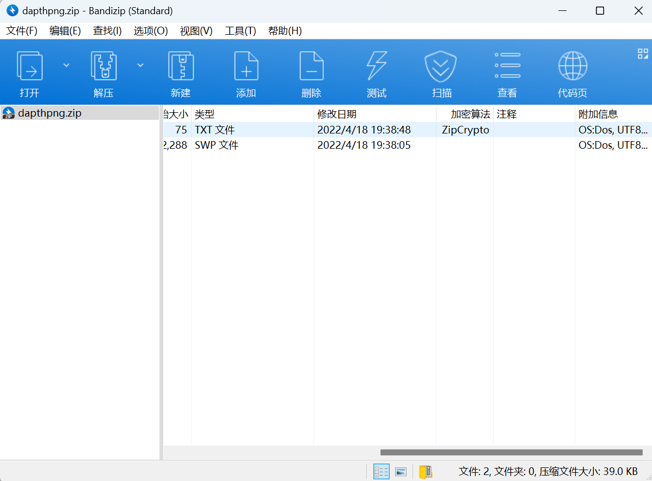Viewport: 652px width, 481px height.
Task: Click the size value 75
Action: [x=181, y=130]
